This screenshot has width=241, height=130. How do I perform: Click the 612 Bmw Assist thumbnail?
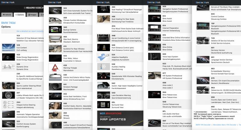[155, 18]
